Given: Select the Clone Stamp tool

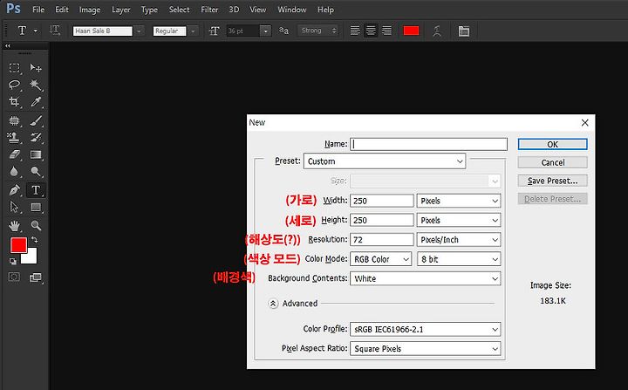Looking at the screenshot, I should coord(15,138).
